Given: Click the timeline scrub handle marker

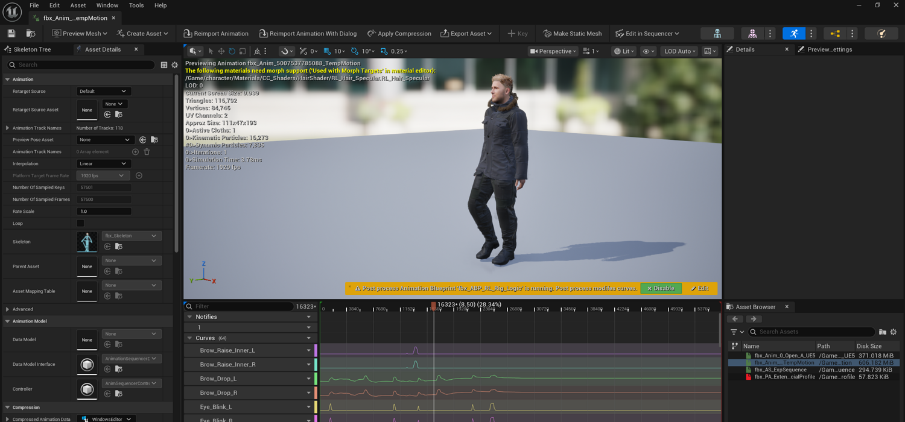Looking at the screenshot, I should click(x=433, y=306).
